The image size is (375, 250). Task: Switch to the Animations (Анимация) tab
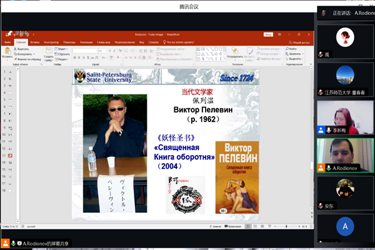click(x=86, y=42)
